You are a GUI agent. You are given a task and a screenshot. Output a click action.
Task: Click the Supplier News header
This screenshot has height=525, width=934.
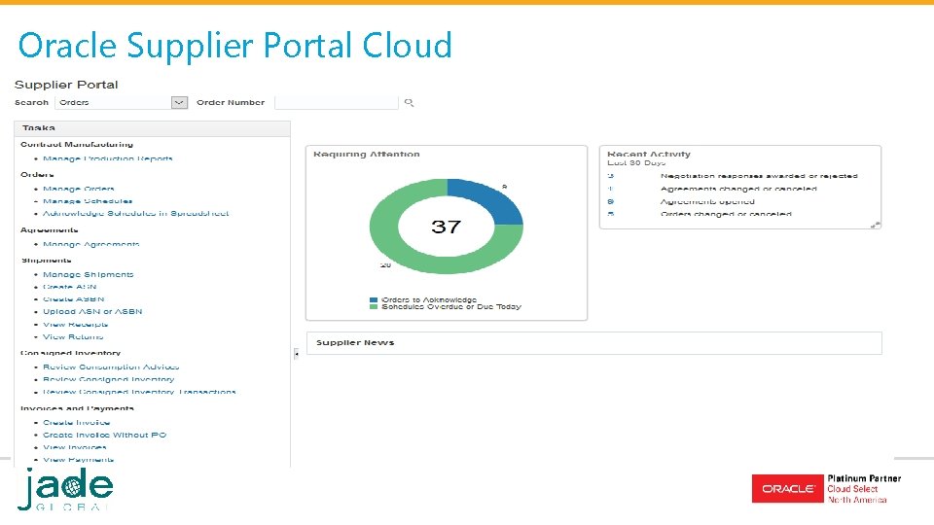pos(355,343)
